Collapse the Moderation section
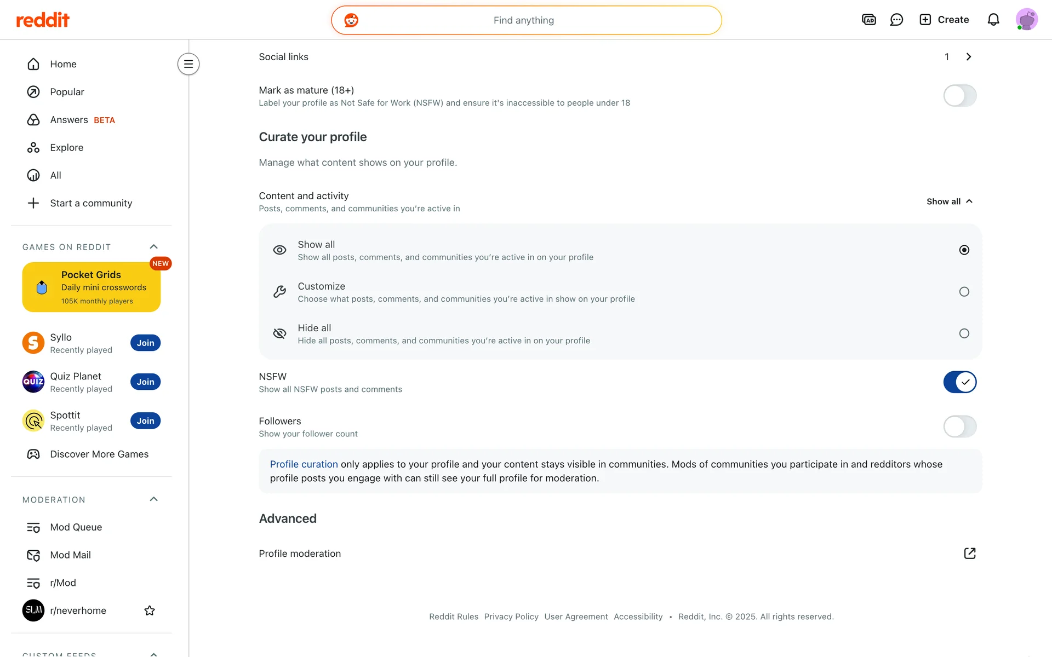1052x657 pixels. click(x=153, y=499)
